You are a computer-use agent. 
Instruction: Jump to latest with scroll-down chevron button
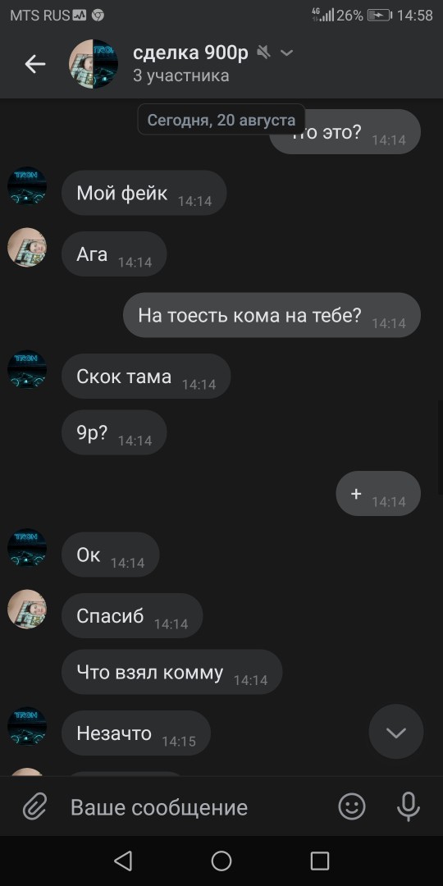(395, 732)
